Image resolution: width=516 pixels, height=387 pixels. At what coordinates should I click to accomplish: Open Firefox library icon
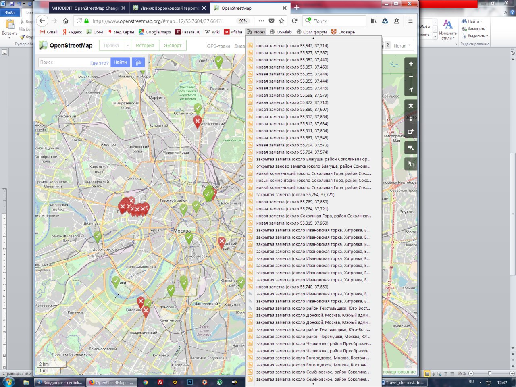click(374, 21)
